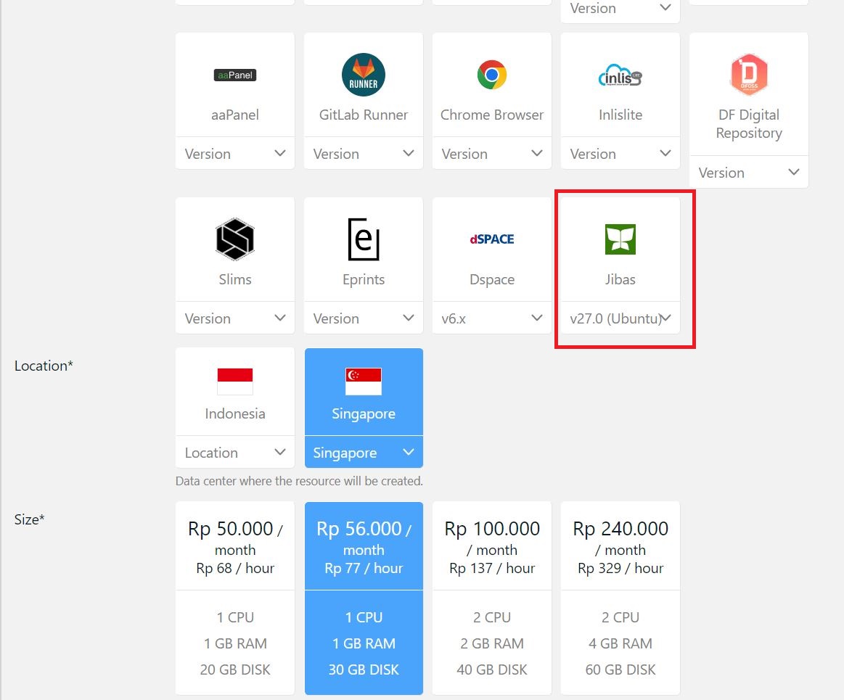Click the dSPACE logo

pyautogui.click(x=491, y=239)
